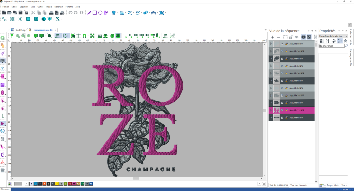Select the purple ellipse shape tool
The height and width of the screenshot is (191, 354).
coord(100,13)
